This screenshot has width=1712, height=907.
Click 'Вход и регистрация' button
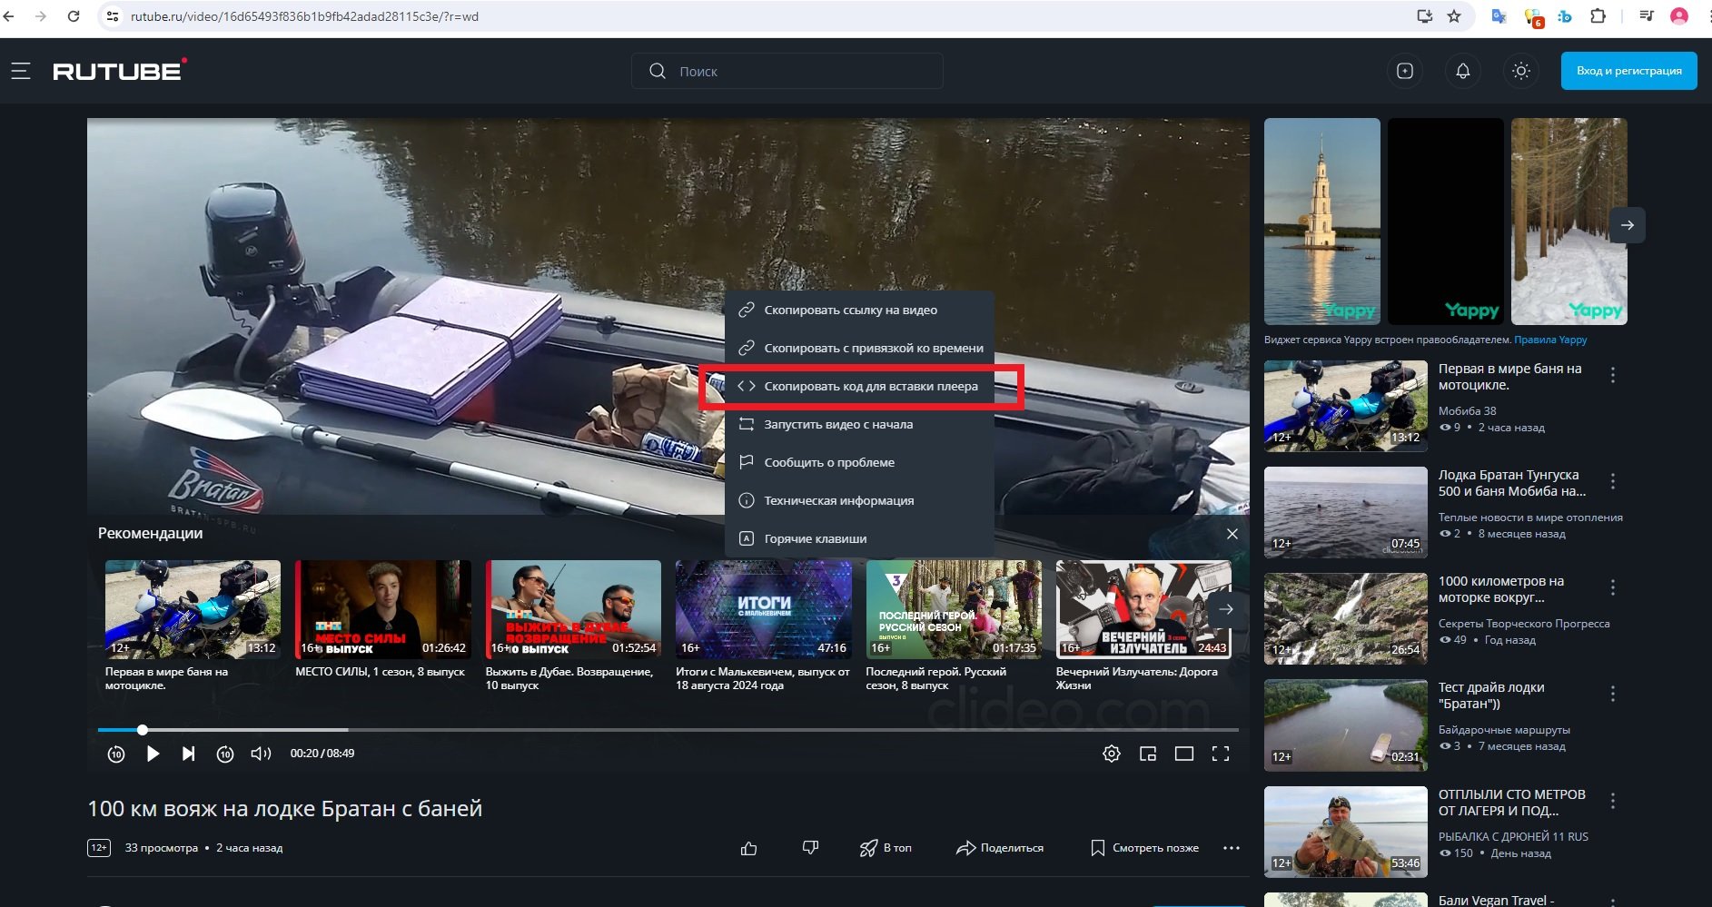pos(1628,71)
